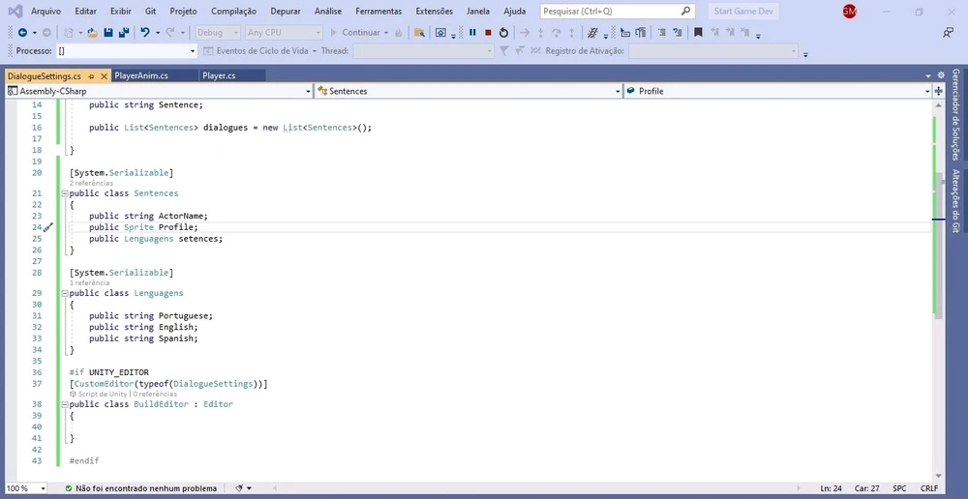Viewport: 968px width, 499px height.
Task: Open the Depurar menu
Action: pyautogui.click(x=284, y=11)
